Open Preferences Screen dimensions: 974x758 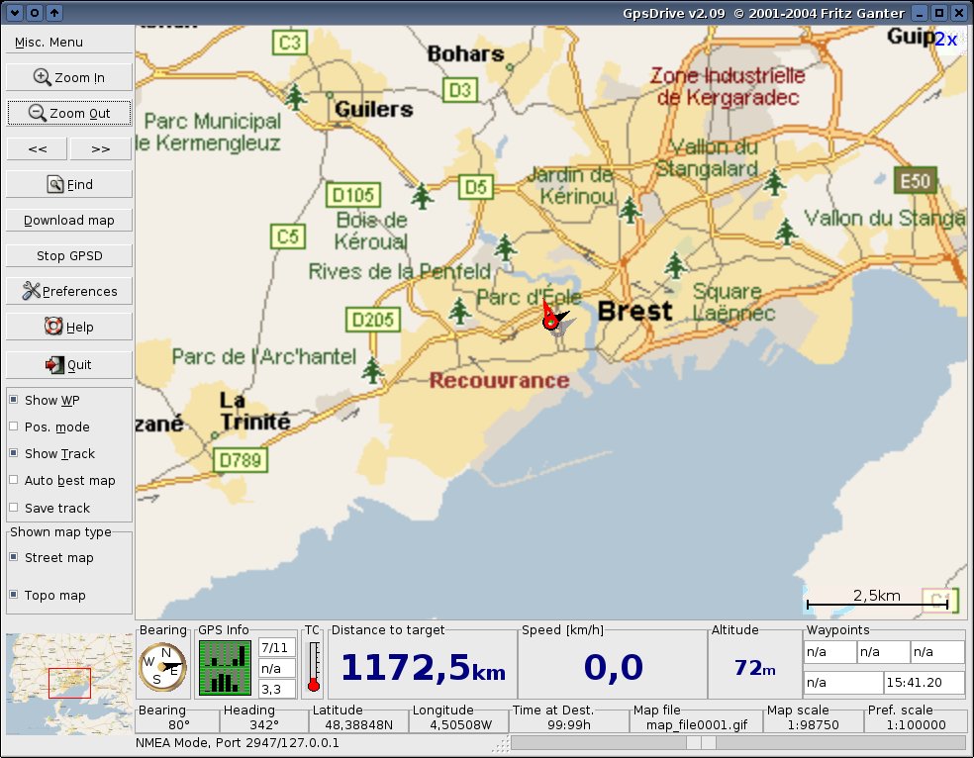[x=69, y=291]
